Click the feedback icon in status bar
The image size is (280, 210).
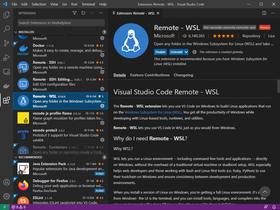266,207
